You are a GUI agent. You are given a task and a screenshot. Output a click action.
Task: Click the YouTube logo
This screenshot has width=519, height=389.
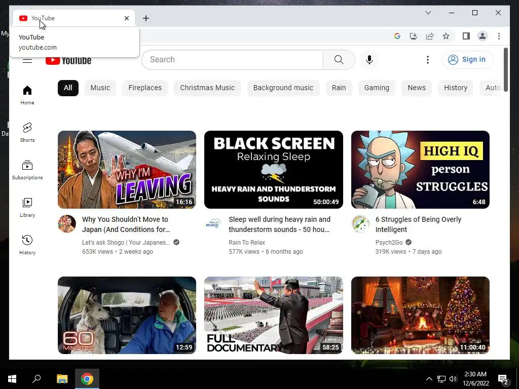68,61
